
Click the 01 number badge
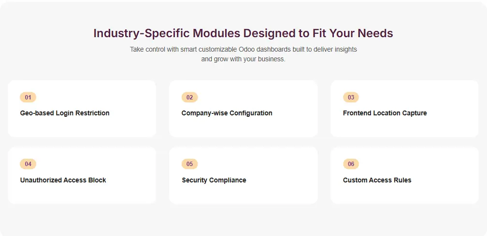[x=28, y=97]
